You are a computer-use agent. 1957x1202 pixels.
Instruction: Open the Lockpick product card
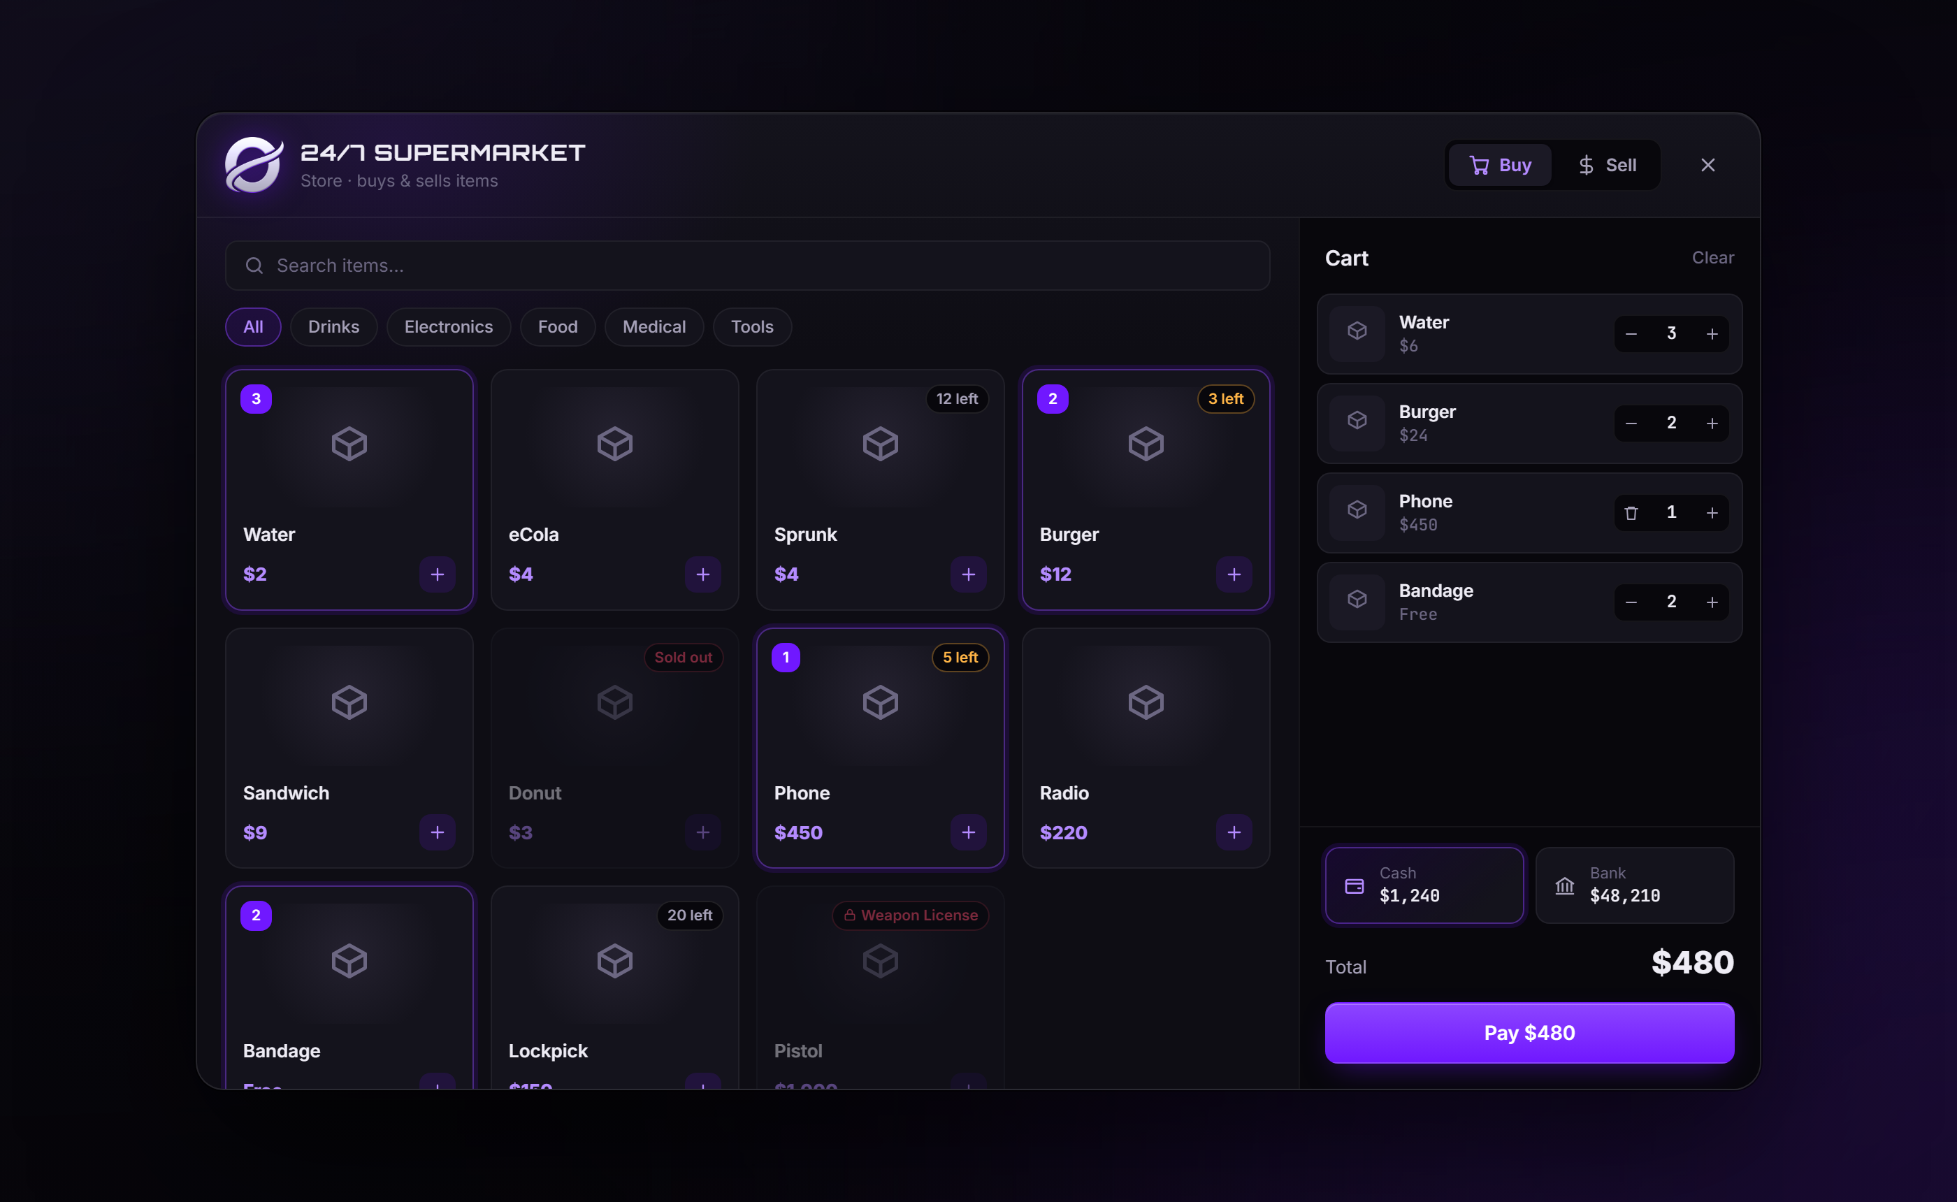[x=614, y=988]
